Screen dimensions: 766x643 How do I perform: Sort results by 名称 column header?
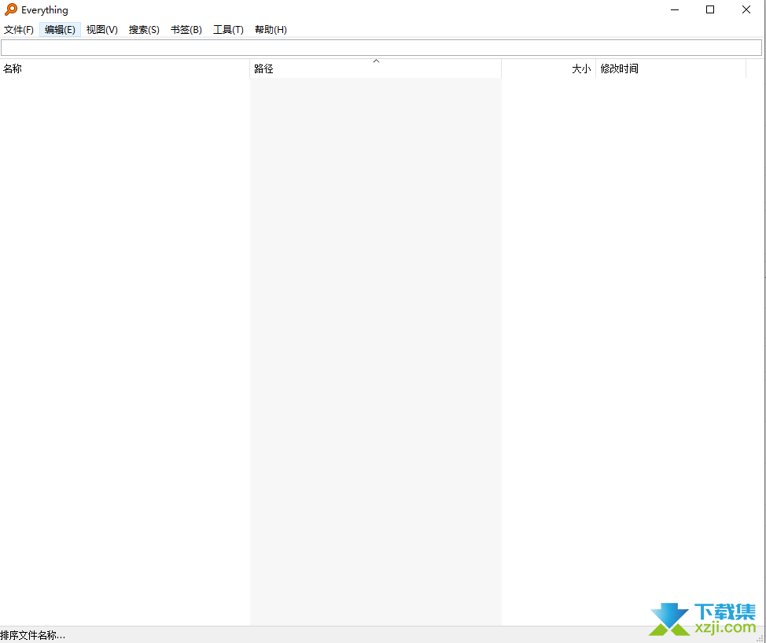coord(125,69)
